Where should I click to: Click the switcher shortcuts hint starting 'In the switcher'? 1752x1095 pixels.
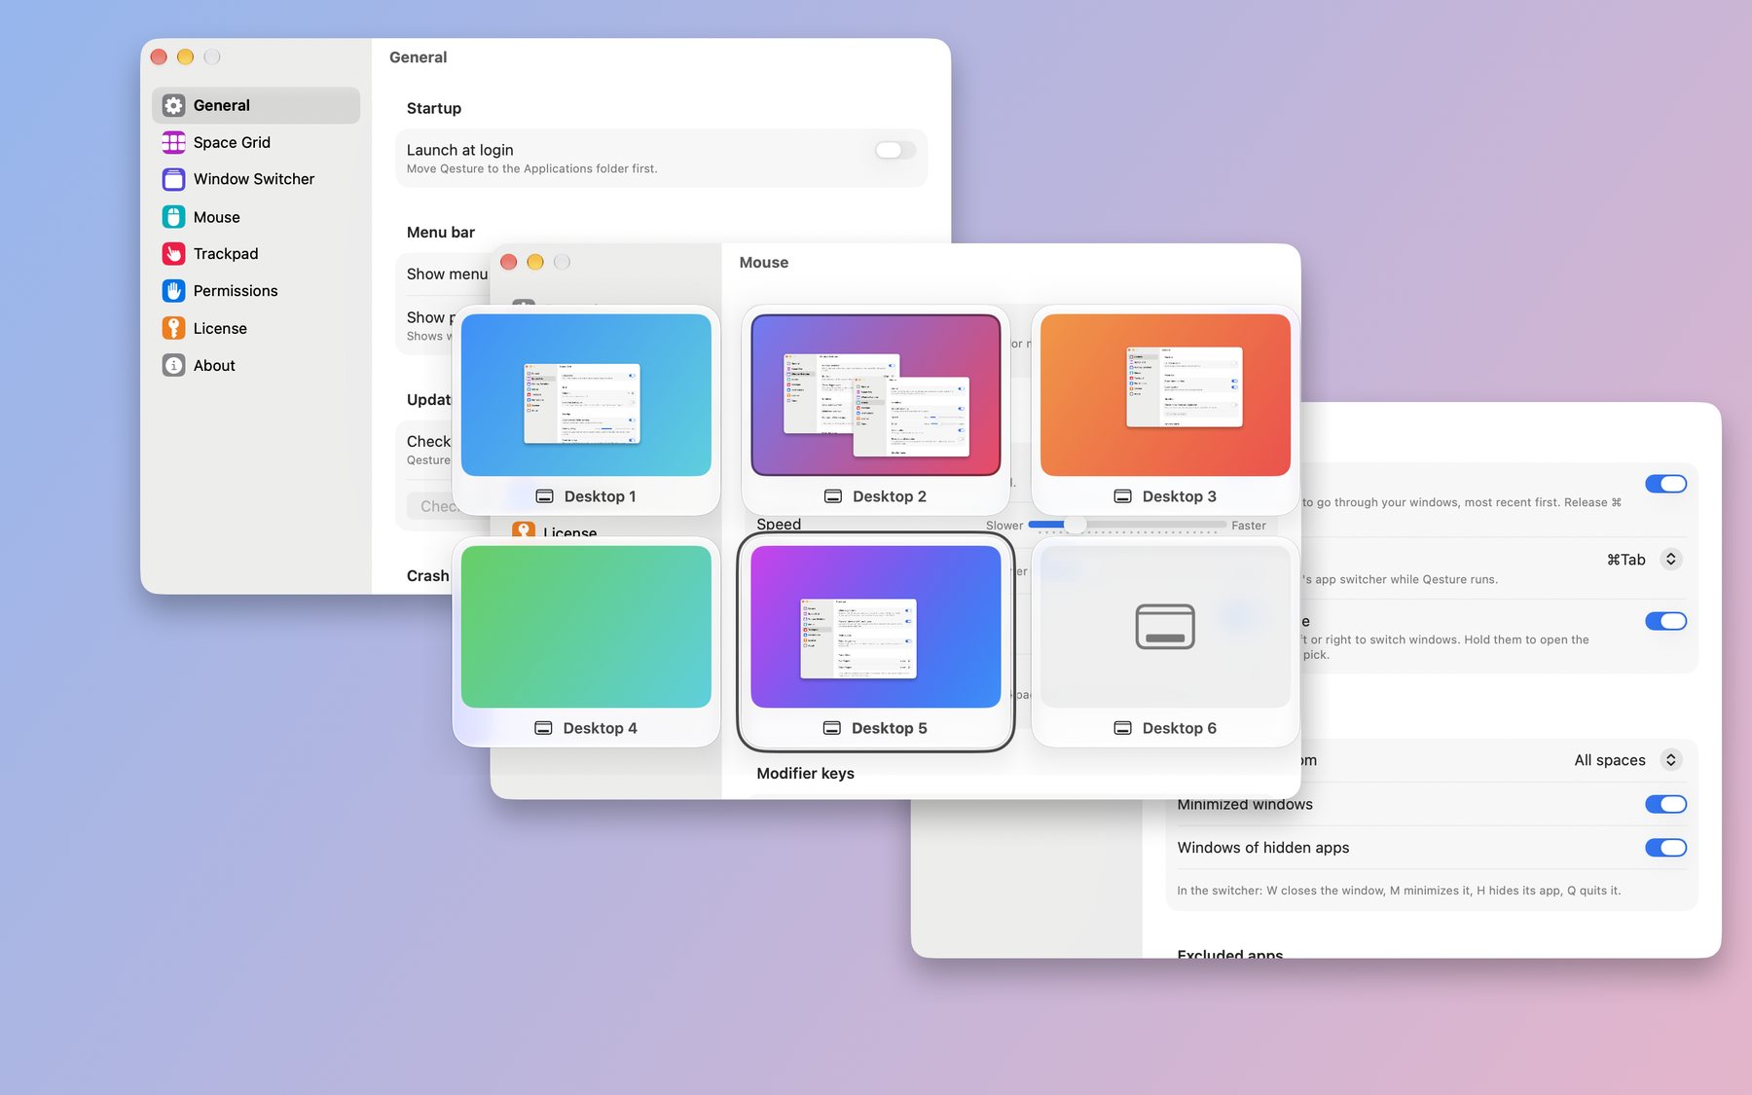click(1399, 891)
